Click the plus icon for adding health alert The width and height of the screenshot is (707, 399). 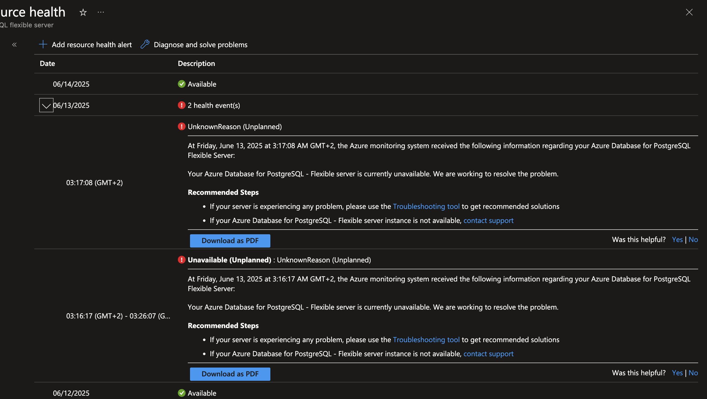(43, 44)
